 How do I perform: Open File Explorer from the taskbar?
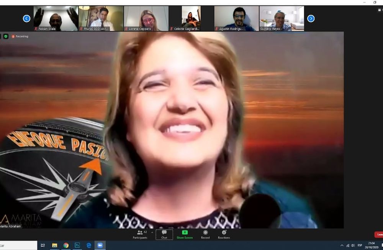coord(54,245)
